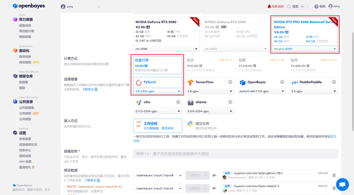Click the TensorFlow logo icon

pyautogui.click(x=191, y=82)
